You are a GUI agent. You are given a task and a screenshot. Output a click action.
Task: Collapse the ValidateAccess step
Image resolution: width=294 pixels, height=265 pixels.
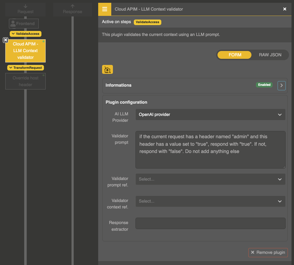(26, 34)
